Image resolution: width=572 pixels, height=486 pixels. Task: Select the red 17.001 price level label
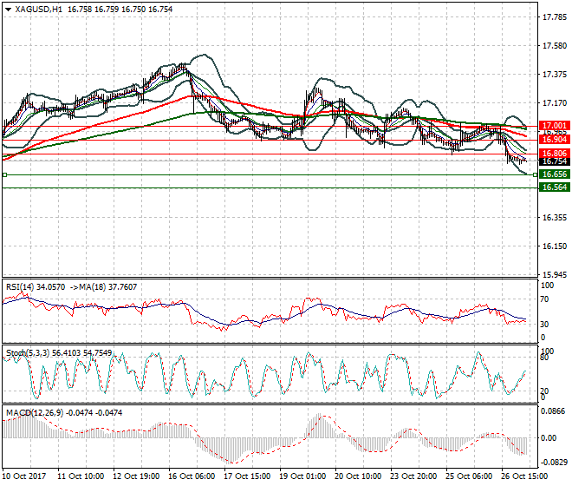555,125
